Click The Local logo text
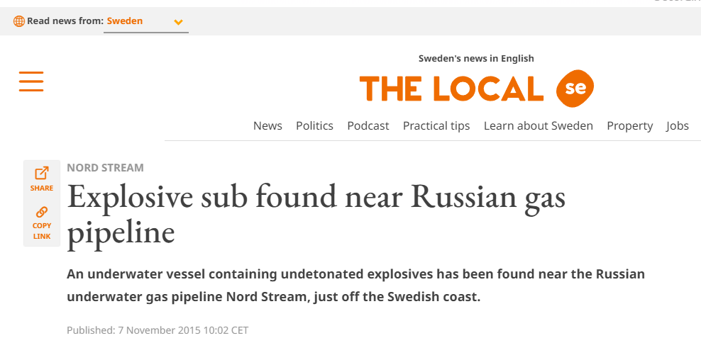Screen dimensions: 701x355 coord(451,89)
